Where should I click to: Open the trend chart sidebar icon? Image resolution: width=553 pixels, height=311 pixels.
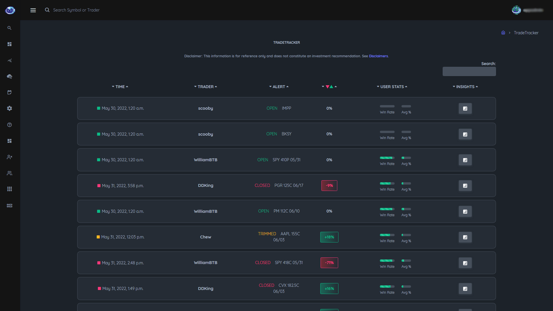tap(10, 60)
